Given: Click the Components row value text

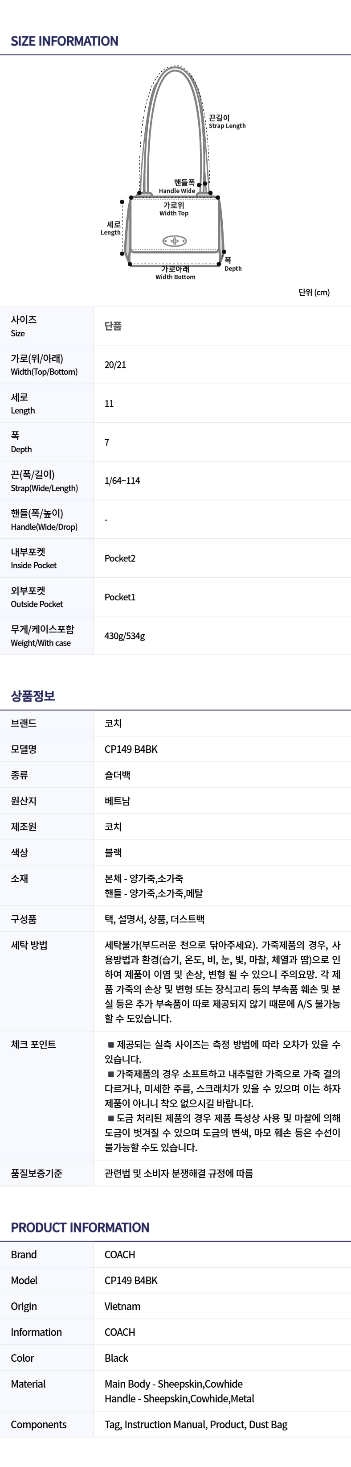Looking at the screenshot, I should 196,1424.
